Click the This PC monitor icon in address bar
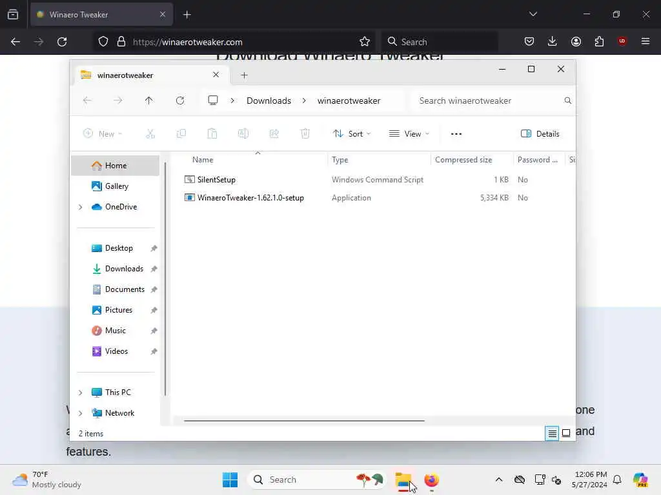 pos(213,100)
